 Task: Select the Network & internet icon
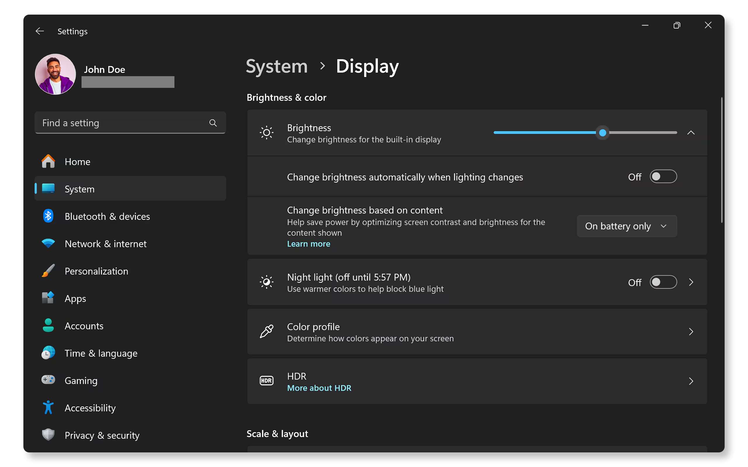(x=48, y=243)
